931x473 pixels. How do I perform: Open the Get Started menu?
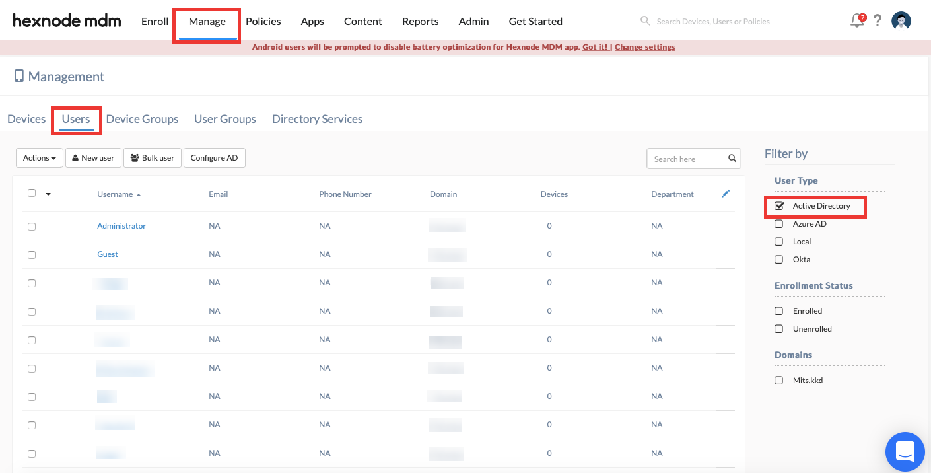coord(535,21)
